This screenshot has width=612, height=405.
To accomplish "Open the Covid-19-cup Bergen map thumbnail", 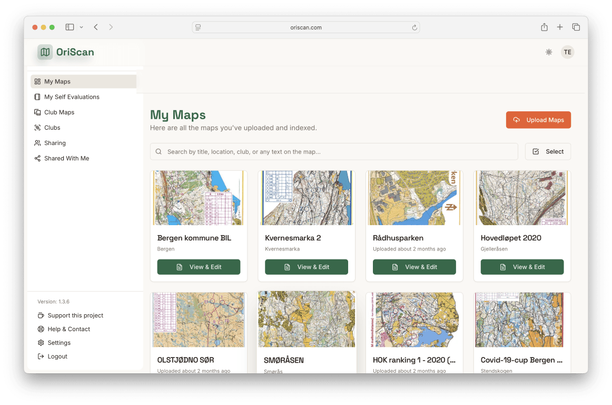I will 522,320.
